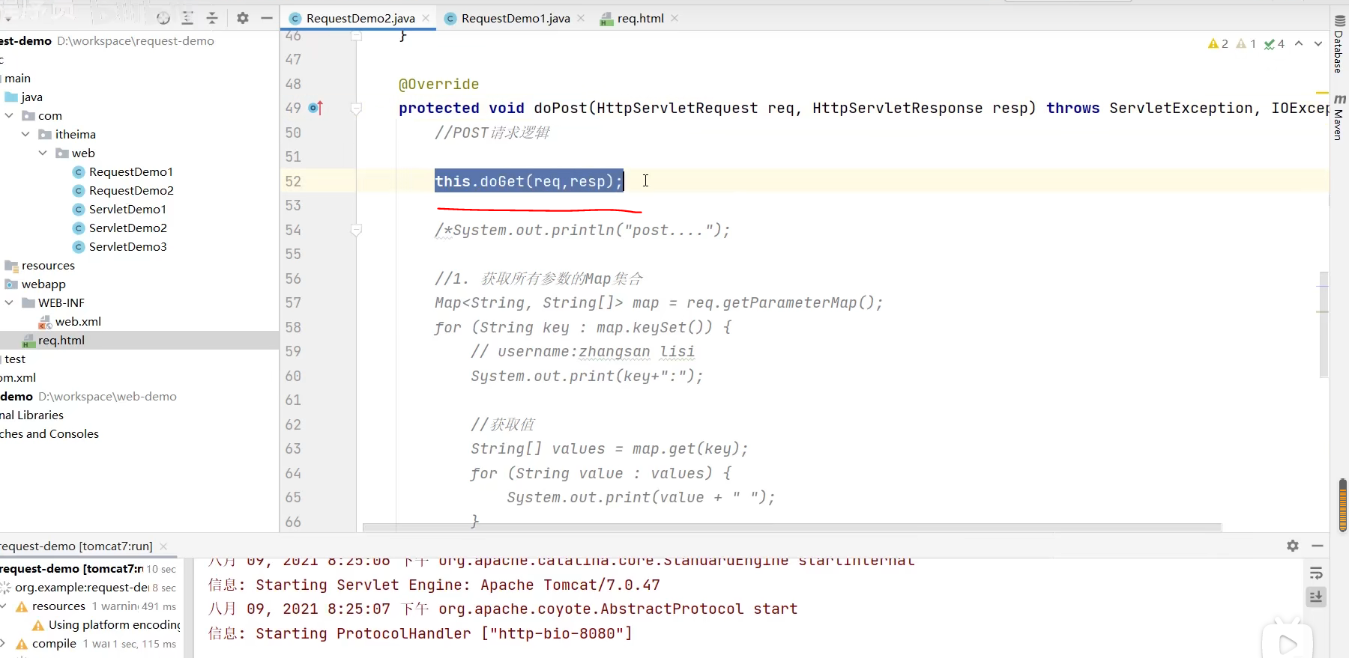Switch to RequestDemo2.java tab
The height and width of the screenshot is (658, 1349).
point(360,18)
